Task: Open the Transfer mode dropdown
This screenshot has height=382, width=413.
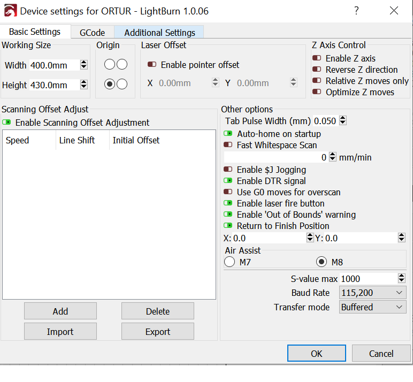Action: (x=372, y=307)
